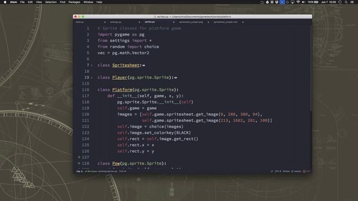Click the Python grammar selector in status bar

pyautogui.click(x=286, y=171)
